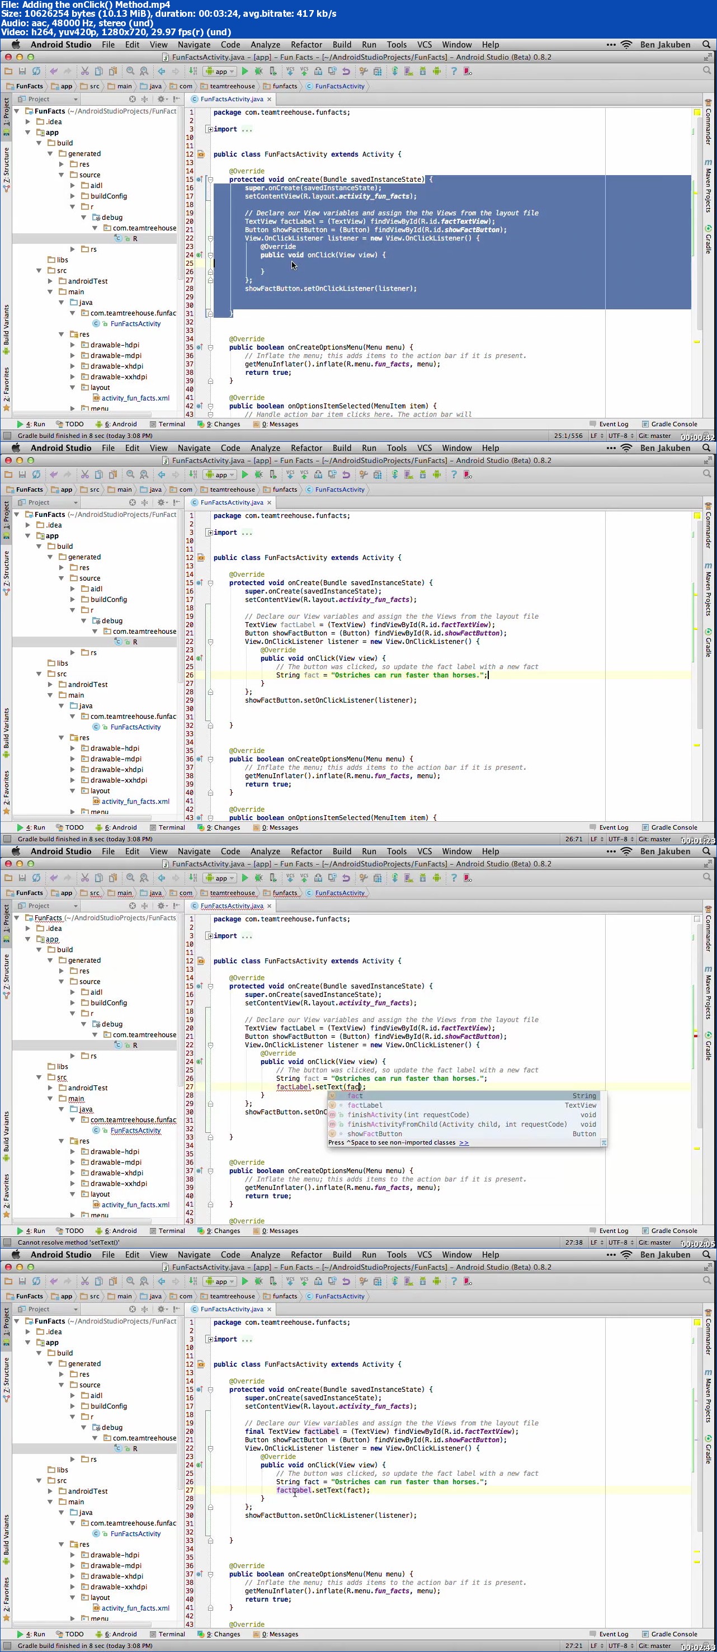Click the Paste icon in second frame toolbar
This screenshot has width=717, height=1652.
coord(113,474)
